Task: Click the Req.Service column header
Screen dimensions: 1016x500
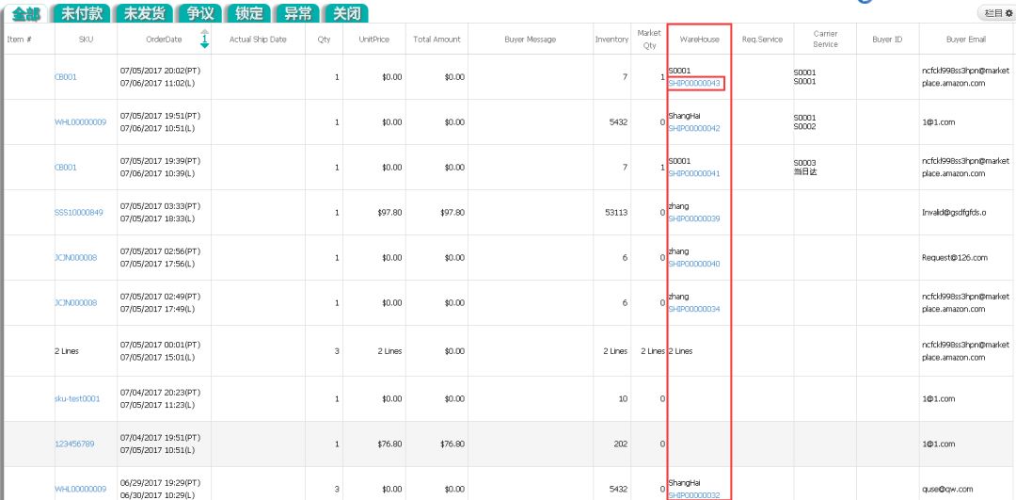Action: (762, 39)
